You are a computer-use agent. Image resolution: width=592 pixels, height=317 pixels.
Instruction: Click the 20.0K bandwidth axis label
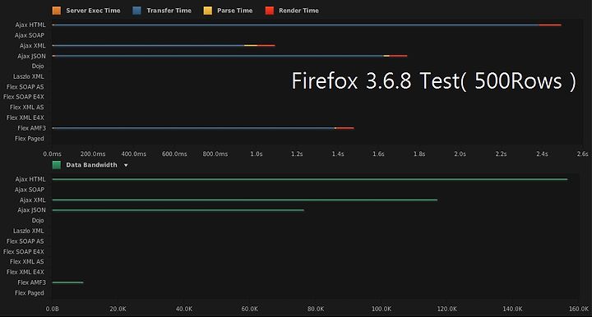[x=118, y=309]
